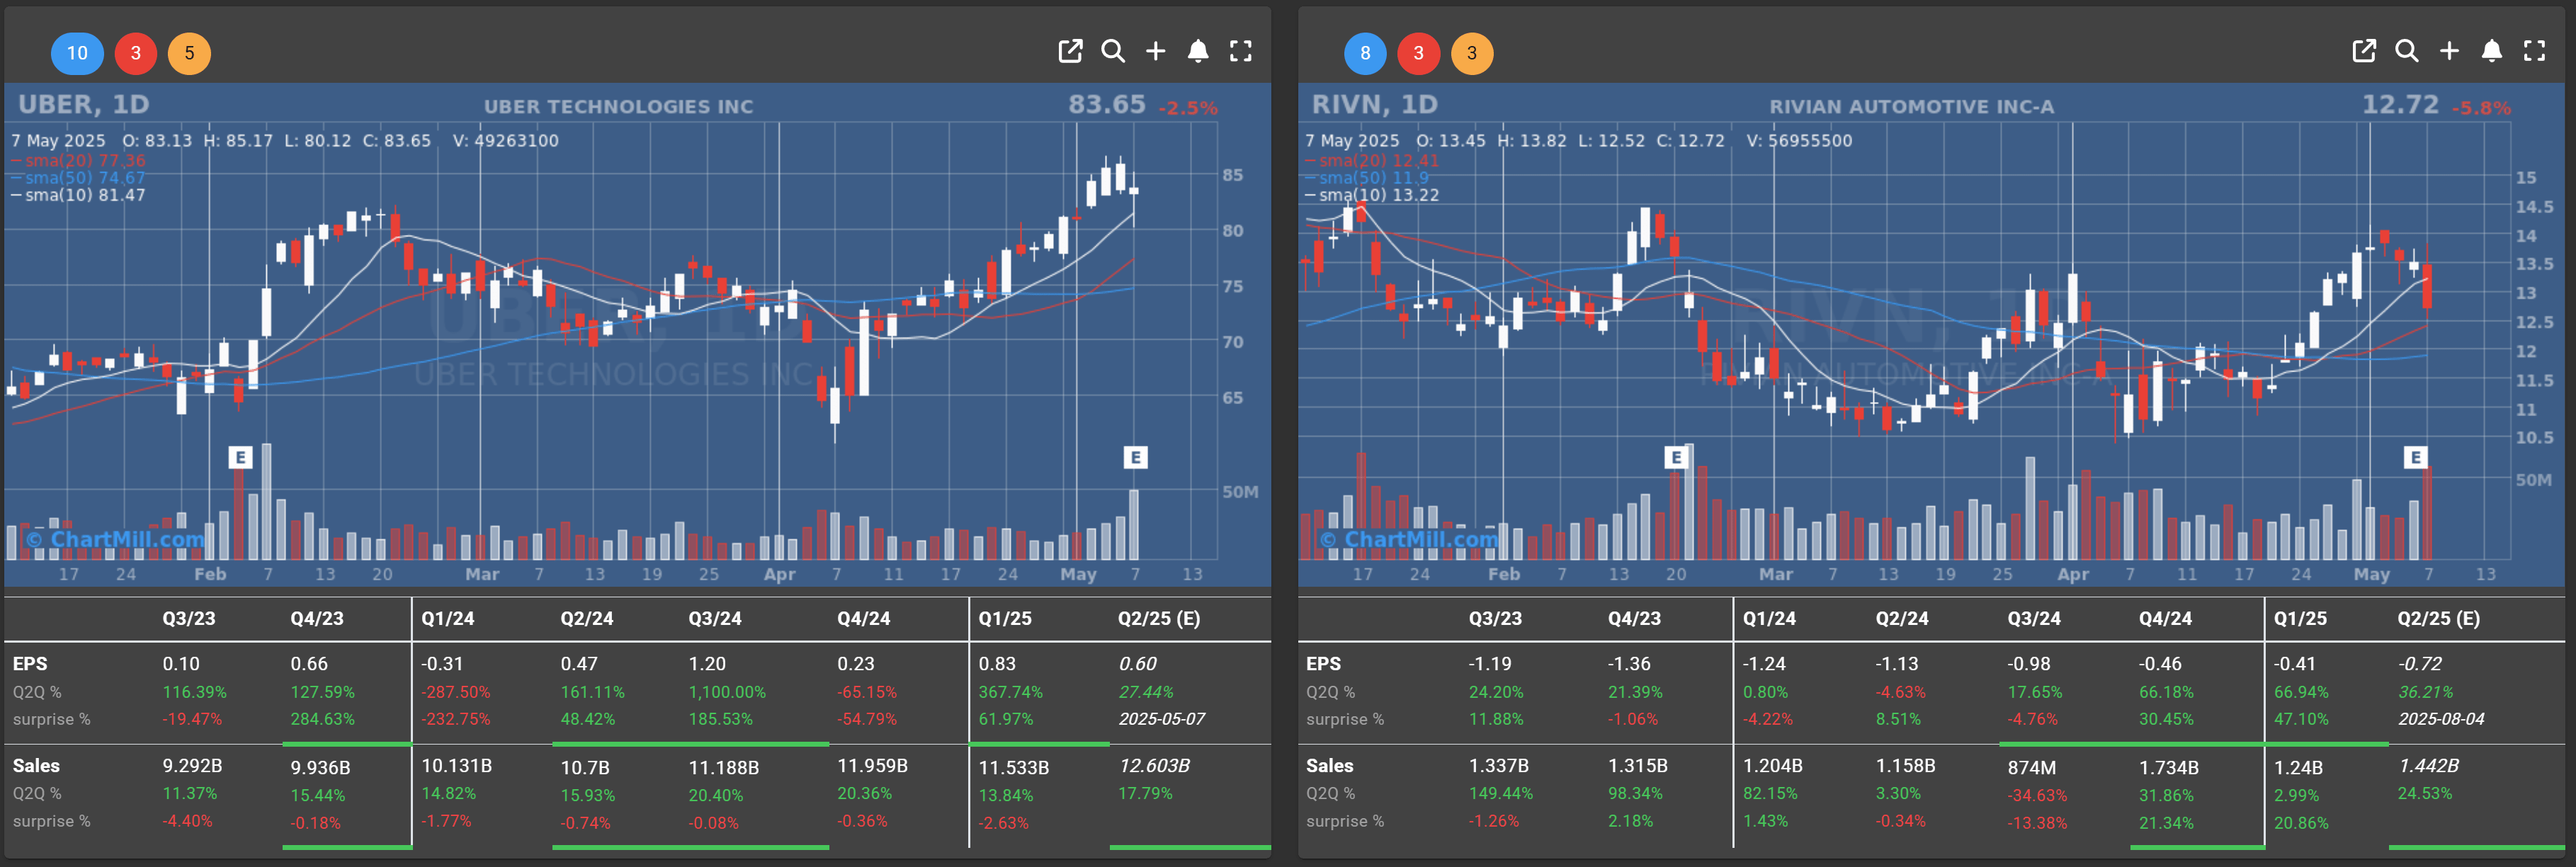Click UBER daily change -2.5%
Screen dimensions: 2576x867
[x=1188, y=108]
